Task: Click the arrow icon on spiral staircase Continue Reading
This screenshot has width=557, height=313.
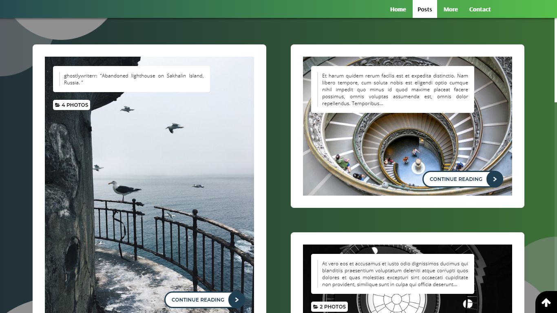Action: 495,179
